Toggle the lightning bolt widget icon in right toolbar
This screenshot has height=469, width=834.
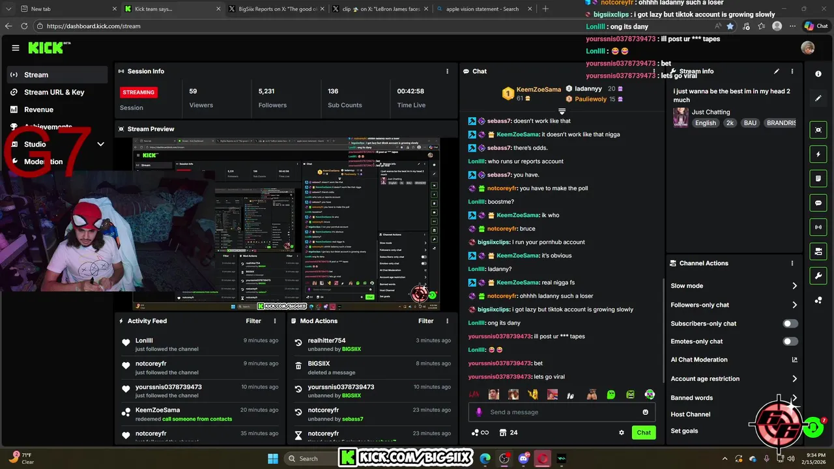point(818,154)
